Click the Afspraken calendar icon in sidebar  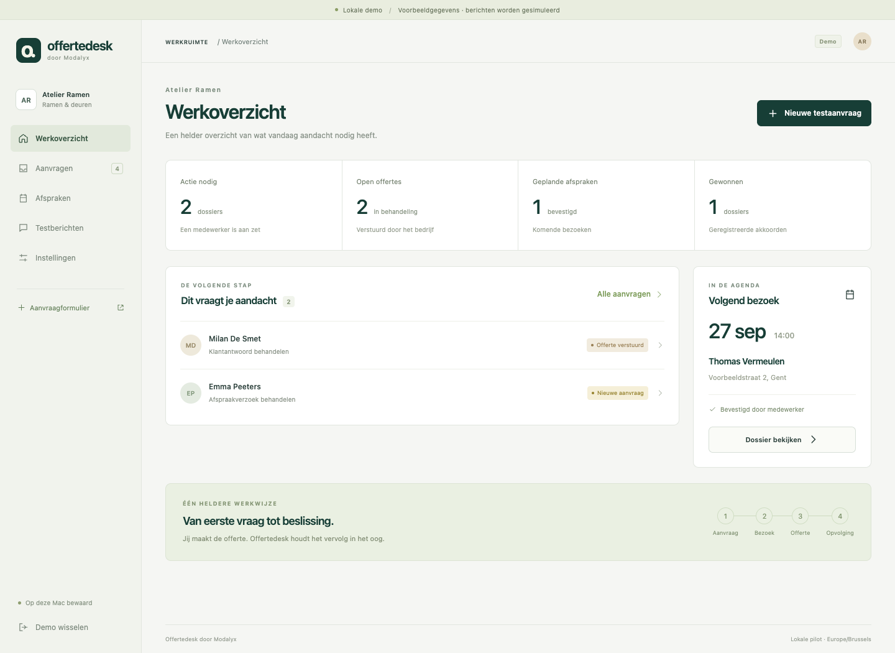[x=23, y=198]
